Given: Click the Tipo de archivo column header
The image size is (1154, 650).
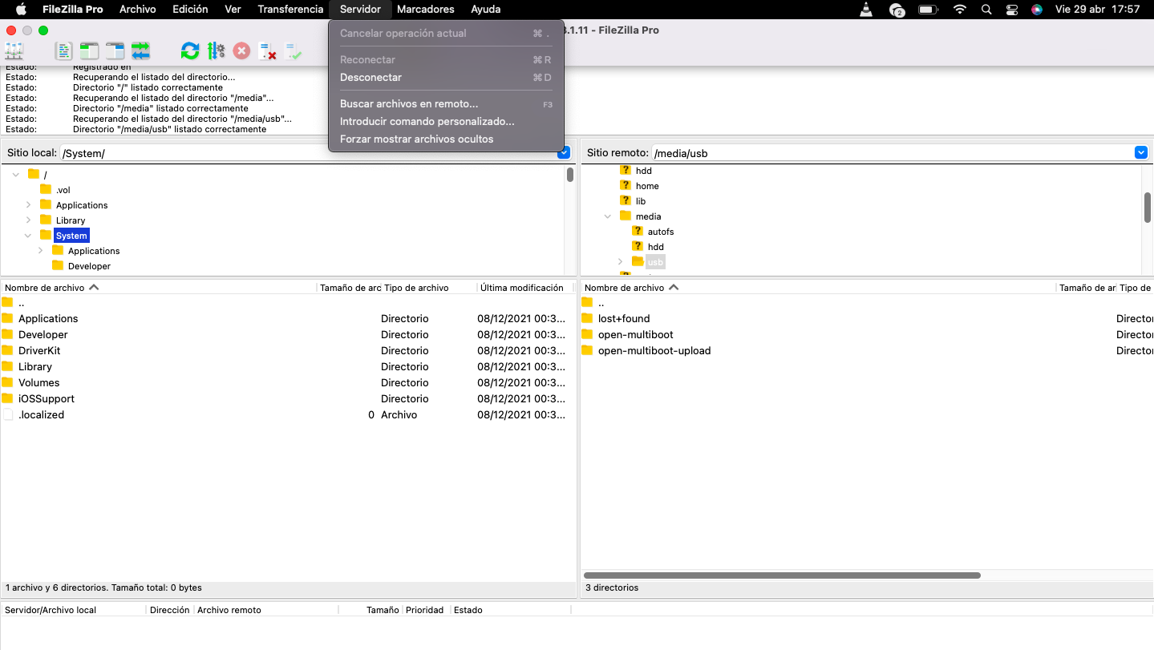Looking at the screenshot, I should pos(416,288).
